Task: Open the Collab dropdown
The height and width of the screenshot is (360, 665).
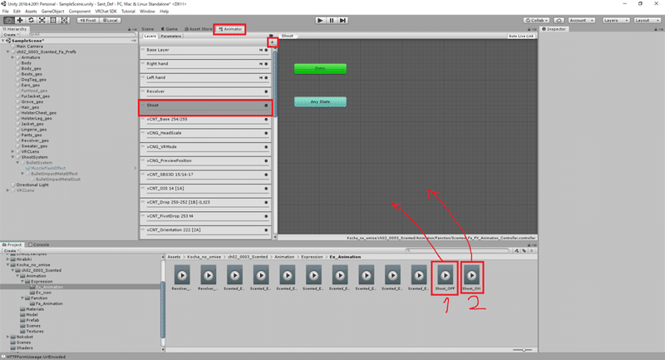Action: 536,20
